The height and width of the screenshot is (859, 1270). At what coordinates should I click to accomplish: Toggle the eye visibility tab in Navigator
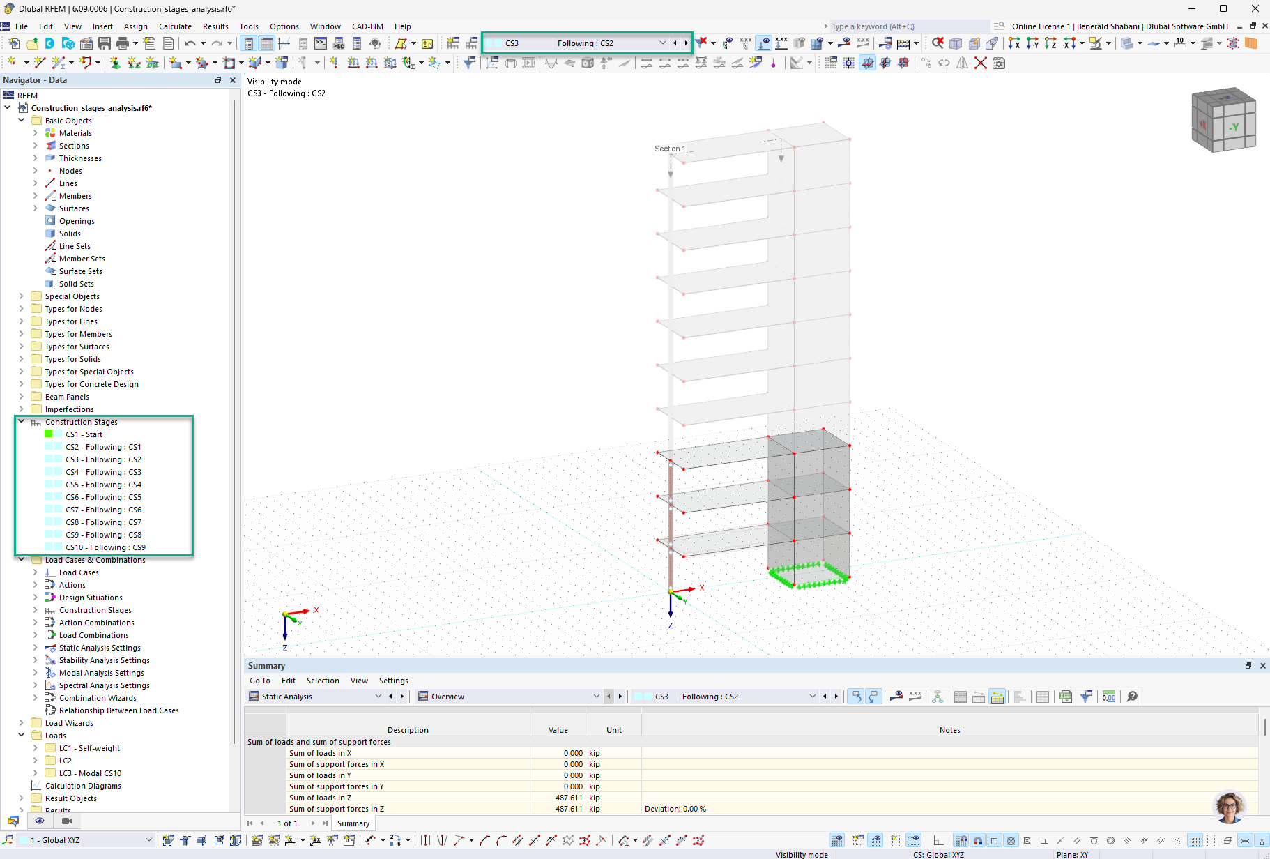coord(40,821)
